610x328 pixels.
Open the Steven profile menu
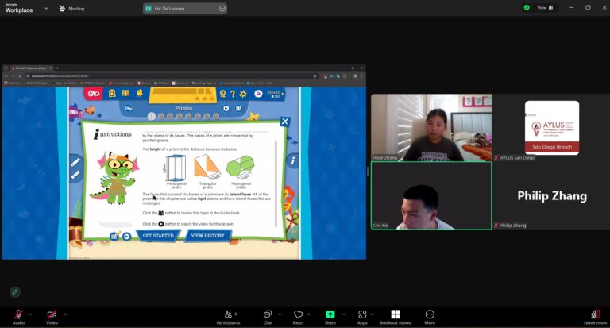click(x=275, y=94)
